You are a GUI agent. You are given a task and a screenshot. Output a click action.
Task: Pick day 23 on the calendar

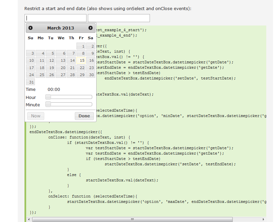click(91, 67)
